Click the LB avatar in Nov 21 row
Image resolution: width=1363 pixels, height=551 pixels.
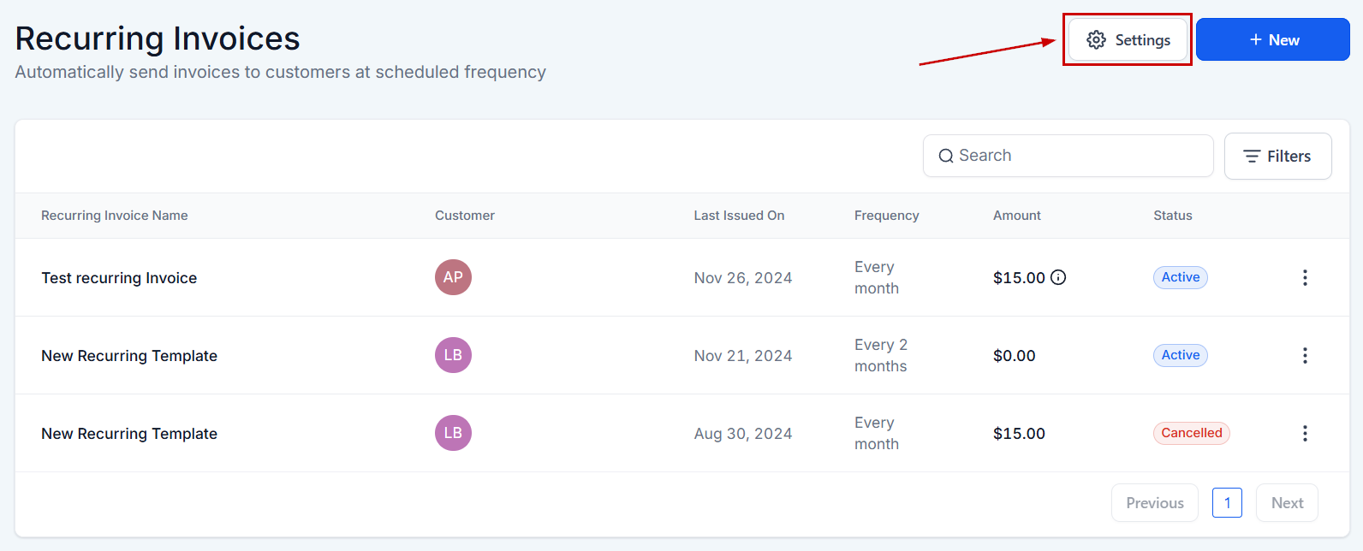coord(453,355)
